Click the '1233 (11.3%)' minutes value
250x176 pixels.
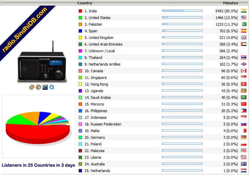tap(226, 24)
